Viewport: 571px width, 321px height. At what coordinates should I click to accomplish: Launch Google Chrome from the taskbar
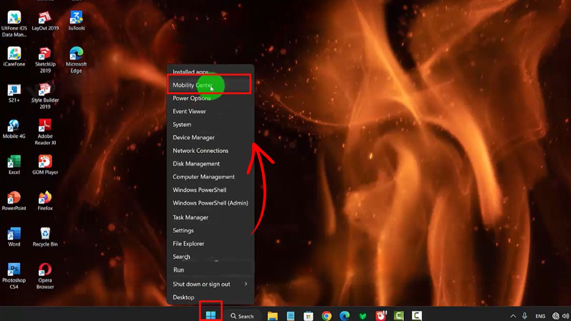(326, 316)
